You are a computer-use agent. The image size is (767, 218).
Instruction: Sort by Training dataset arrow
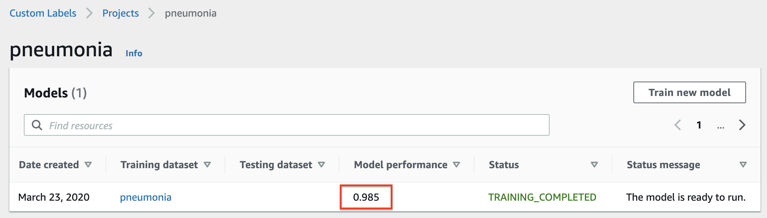[x=207, y=165]
